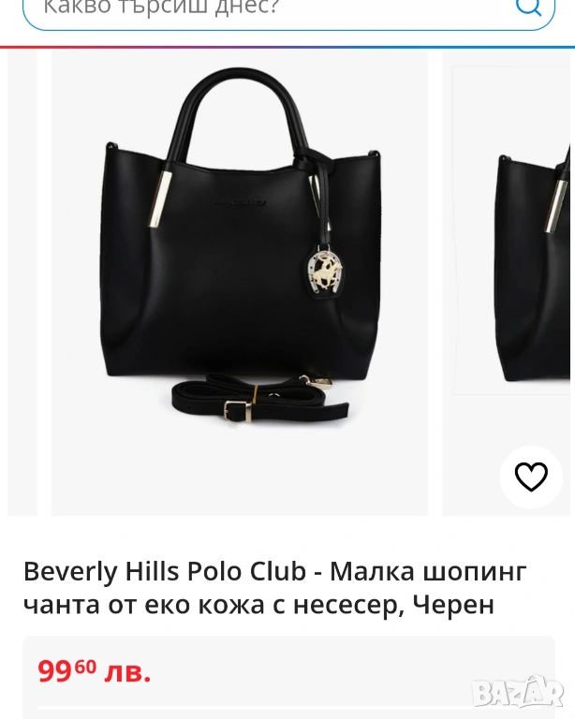Click the grey price box panel
Viewport: 575px width, 719px height.
pyautogui.click(x=288, y=677)
